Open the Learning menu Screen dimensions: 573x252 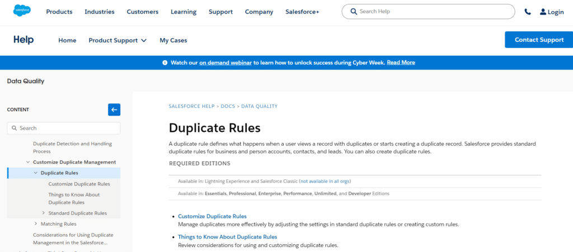(184, 12)
